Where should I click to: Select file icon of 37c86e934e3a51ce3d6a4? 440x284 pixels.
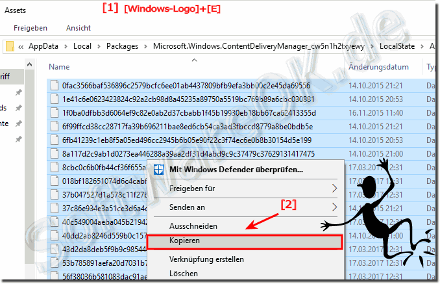point(55,208)
